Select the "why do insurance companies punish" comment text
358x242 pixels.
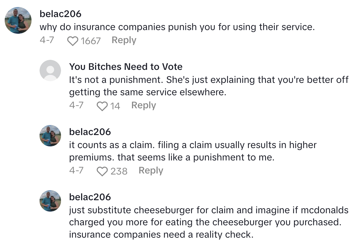[x=177, y=27]
